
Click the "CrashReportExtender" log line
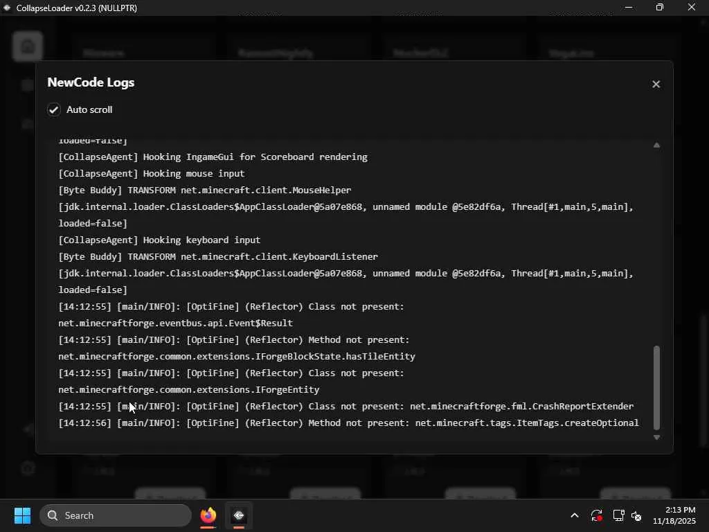click(x=346, y=406)
